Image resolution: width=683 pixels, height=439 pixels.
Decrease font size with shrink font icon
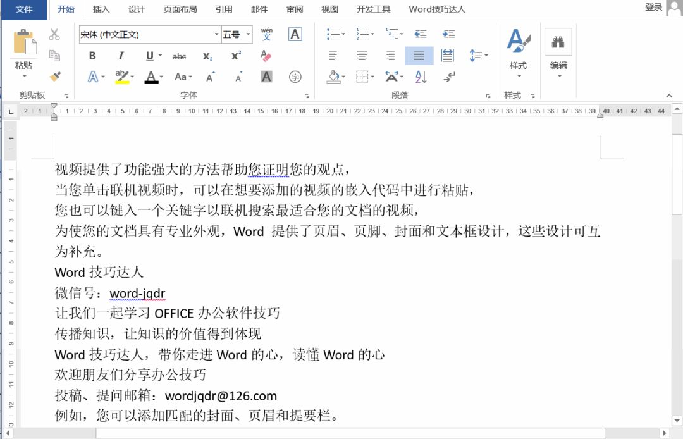click(238, 77)
